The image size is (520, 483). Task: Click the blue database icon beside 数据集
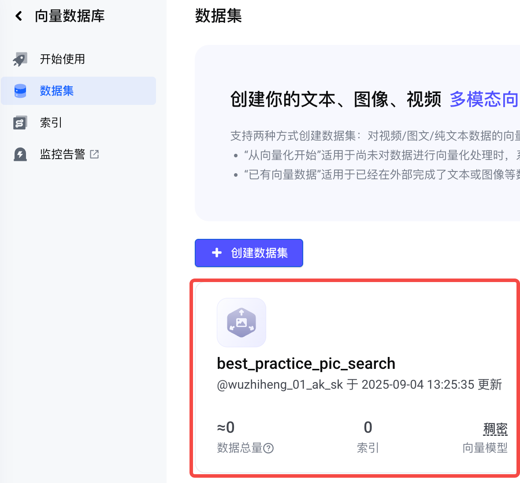(20, 91)
